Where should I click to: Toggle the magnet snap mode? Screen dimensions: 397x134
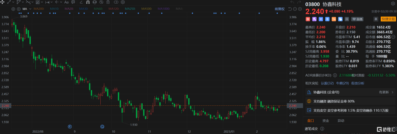[88, 2]
